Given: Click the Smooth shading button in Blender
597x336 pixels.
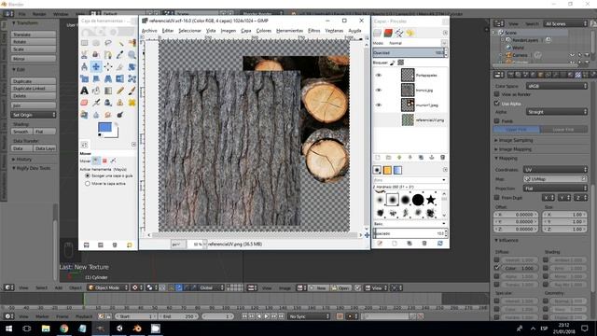Looking at the screenshot, I should click(x=21, y=132).
